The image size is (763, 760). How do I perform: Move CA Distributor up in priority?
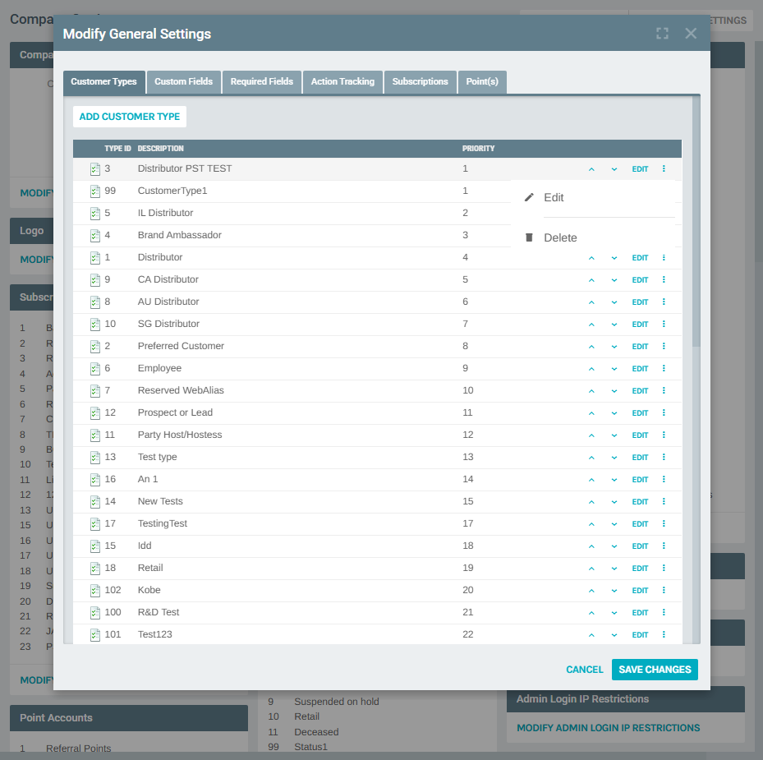point(591,280)
